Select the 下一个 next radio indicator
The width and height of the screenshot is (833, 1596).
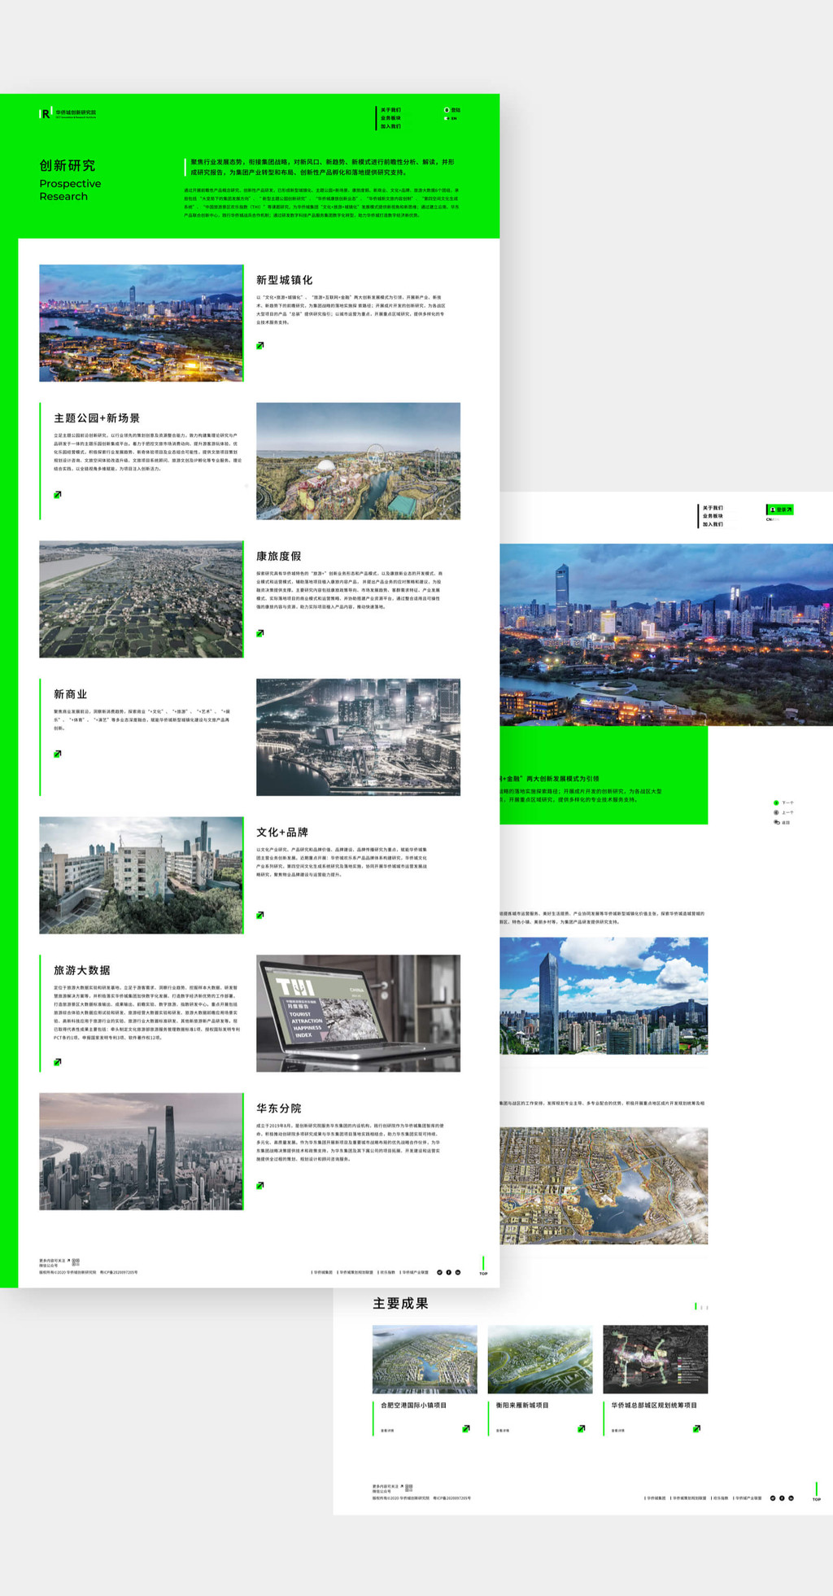pyautogui.click(x=777, y=802)
